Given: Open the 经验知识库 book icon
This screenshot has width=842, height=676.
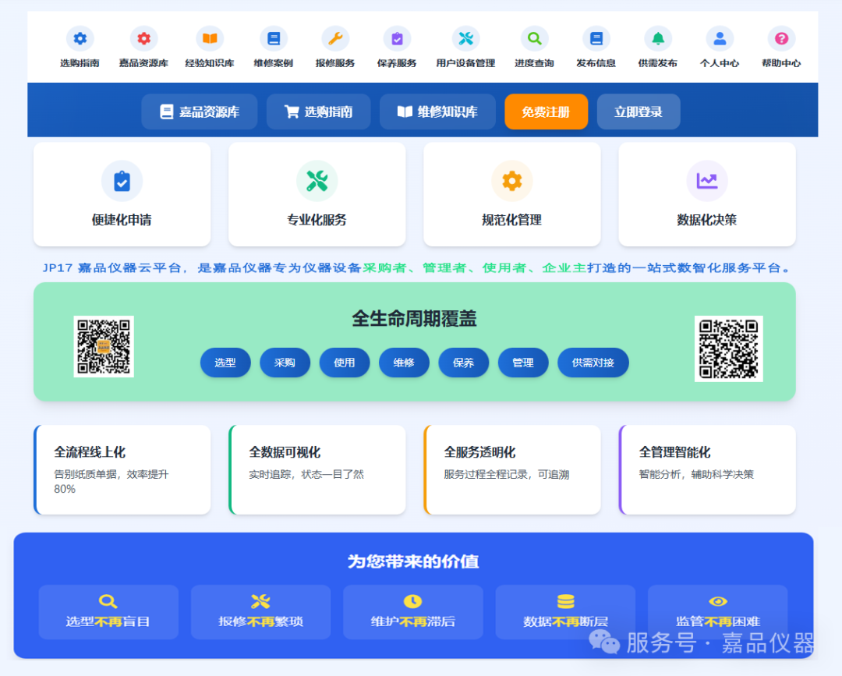Looking at the screenshot, I should (x=210, y=39).
